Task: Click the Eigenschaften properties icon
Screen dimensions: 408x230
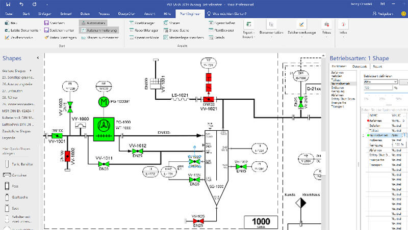Action: coord(211,23)
